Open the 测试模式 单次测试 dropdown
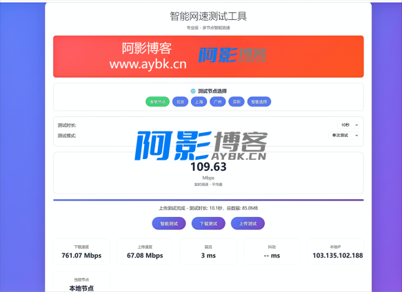The height and width of the screenshot is (292, 402). tap(343, 135)
